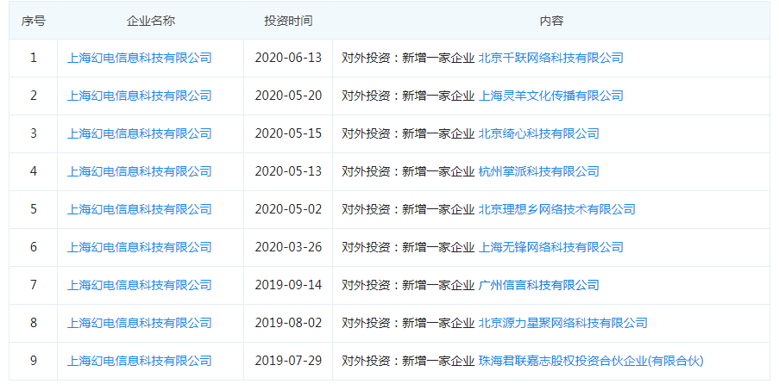Click the 2020-03-26 investment date
Screen dimensions: 779x390
point(288,247)
